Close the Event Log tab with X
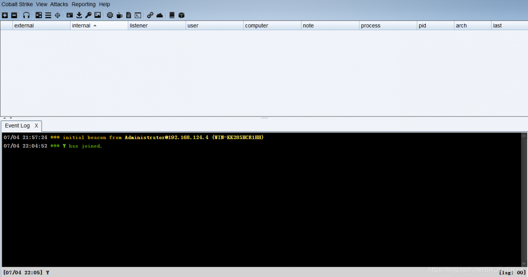Screen dimensions: 528x277 [36, 126]
